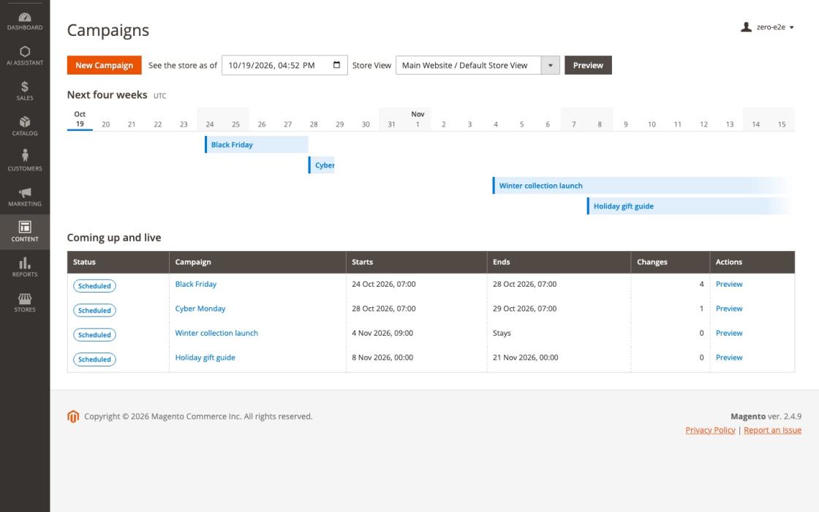Screen dimensions: 819x512
Task: Preview the Winter collection launch row
Action: coord(728,334)
